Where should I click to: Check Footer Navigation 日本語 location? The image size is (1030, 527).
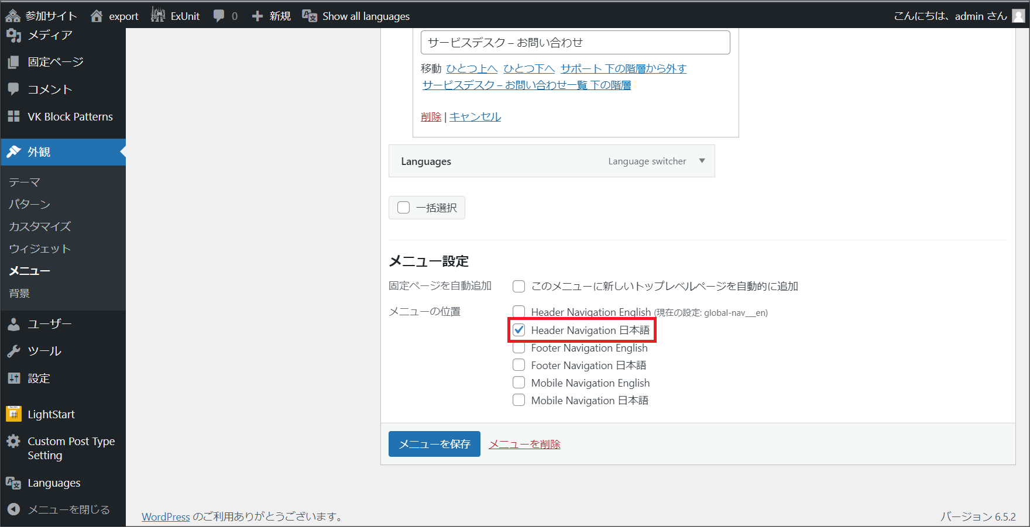(x=519, y=365)
